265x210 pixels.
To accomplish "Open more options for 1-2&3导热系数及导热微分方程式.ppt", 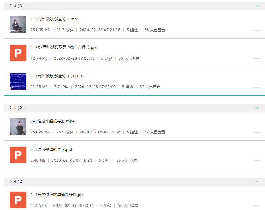I will point(257,59).
